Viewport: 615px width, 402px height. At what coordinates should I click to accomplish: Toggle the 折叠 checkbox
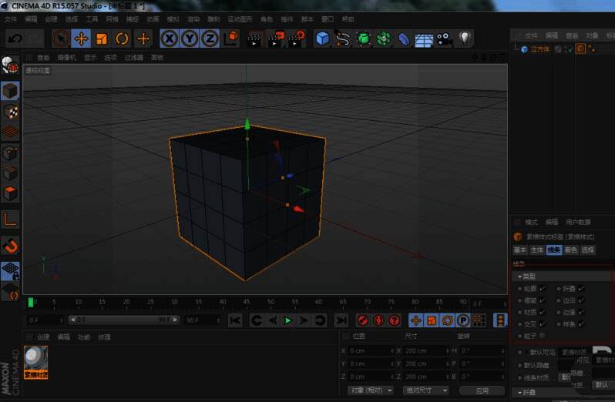point(581,289)
